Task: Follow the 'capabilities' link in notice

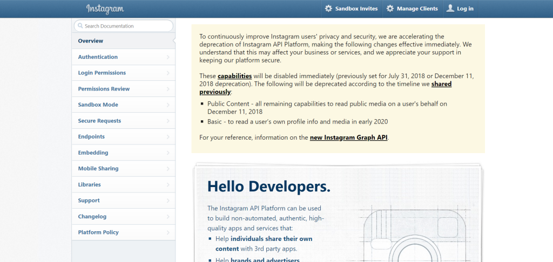Action: point(234,76)
